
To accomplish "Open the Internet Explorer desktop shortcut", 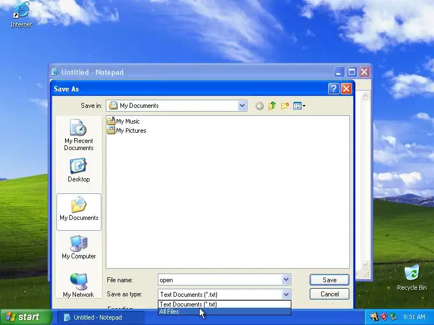I will [21, 15].
